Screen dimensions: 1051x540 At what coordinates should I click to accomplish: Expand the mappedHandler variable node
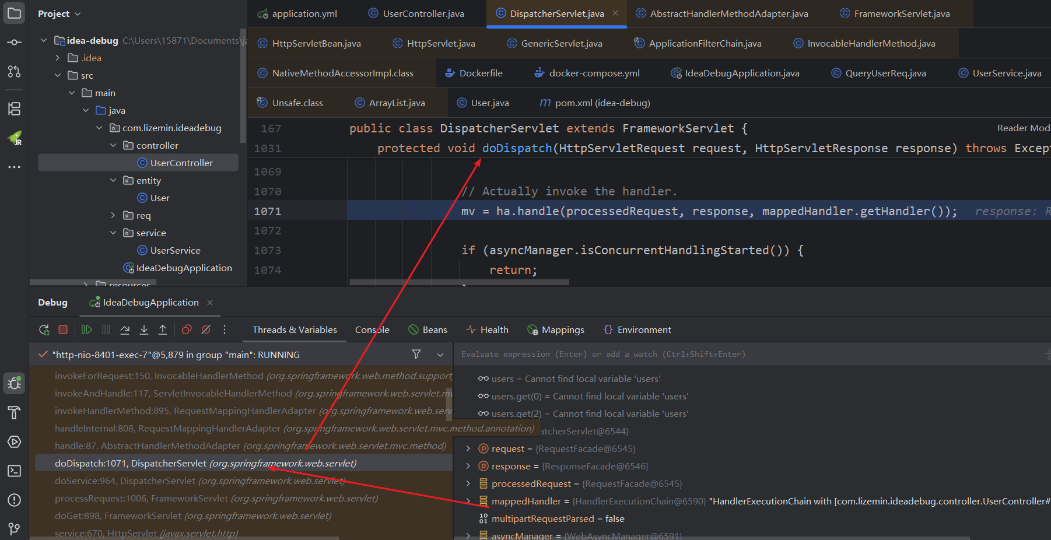click(x=468, y=502)
